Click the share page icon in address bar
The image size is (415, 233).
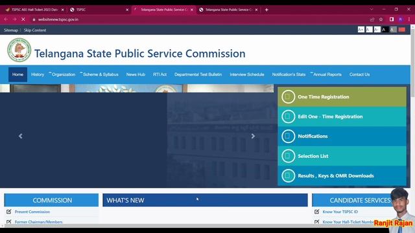click(x=372, y=19)
